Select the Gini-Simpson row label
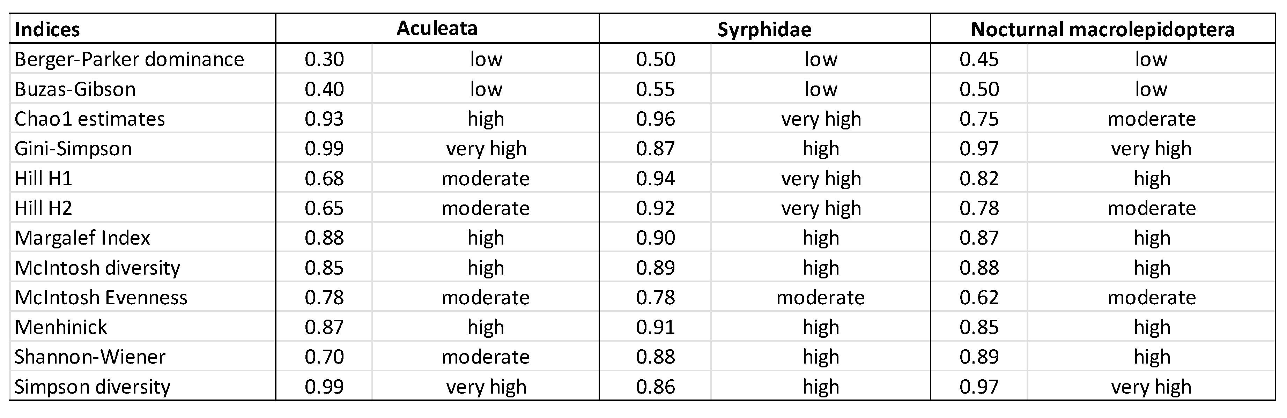The height and width of the screenshot is (418, 1287). pyautogui.click(x=73, y=149)
